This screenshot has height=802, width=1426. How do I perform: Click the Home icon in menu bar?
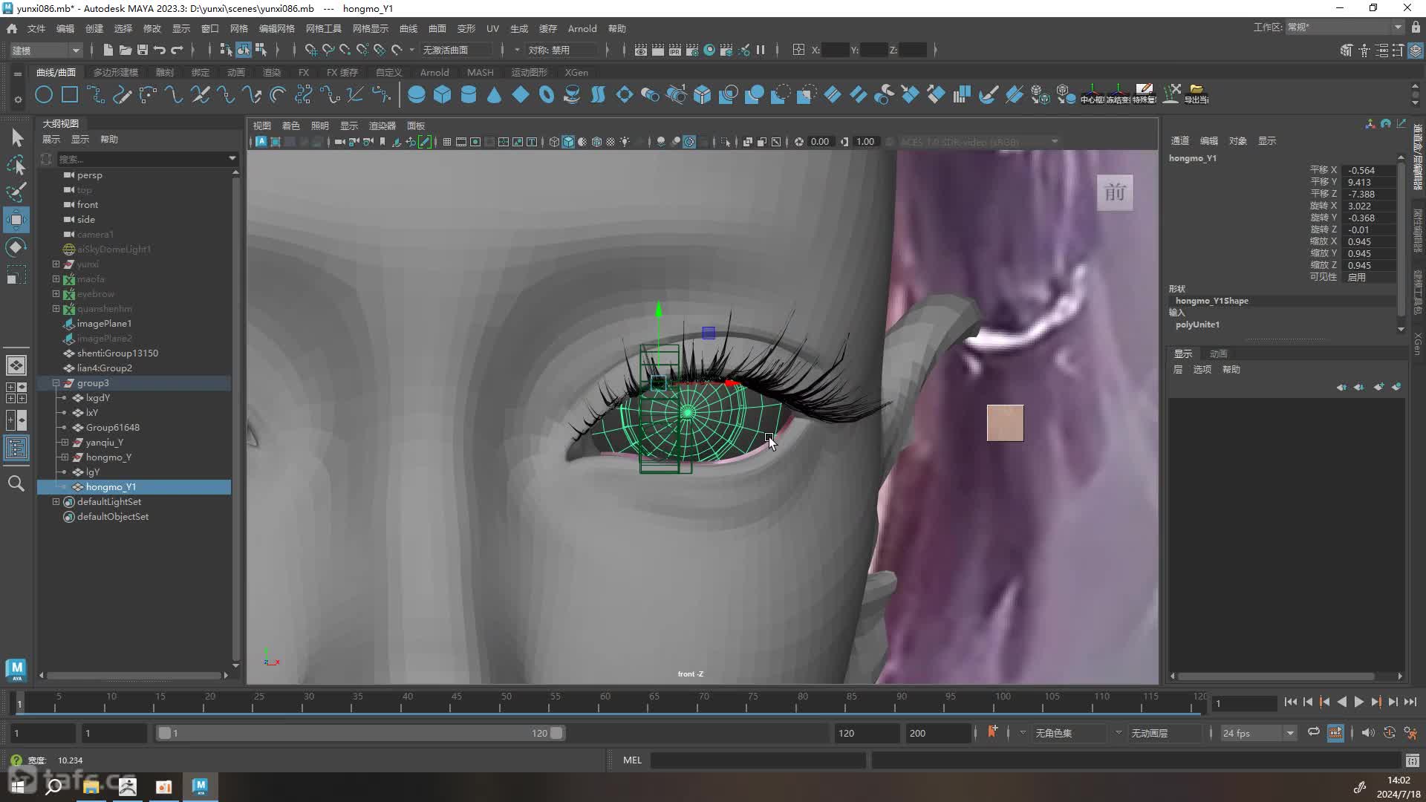click(12, 28)
